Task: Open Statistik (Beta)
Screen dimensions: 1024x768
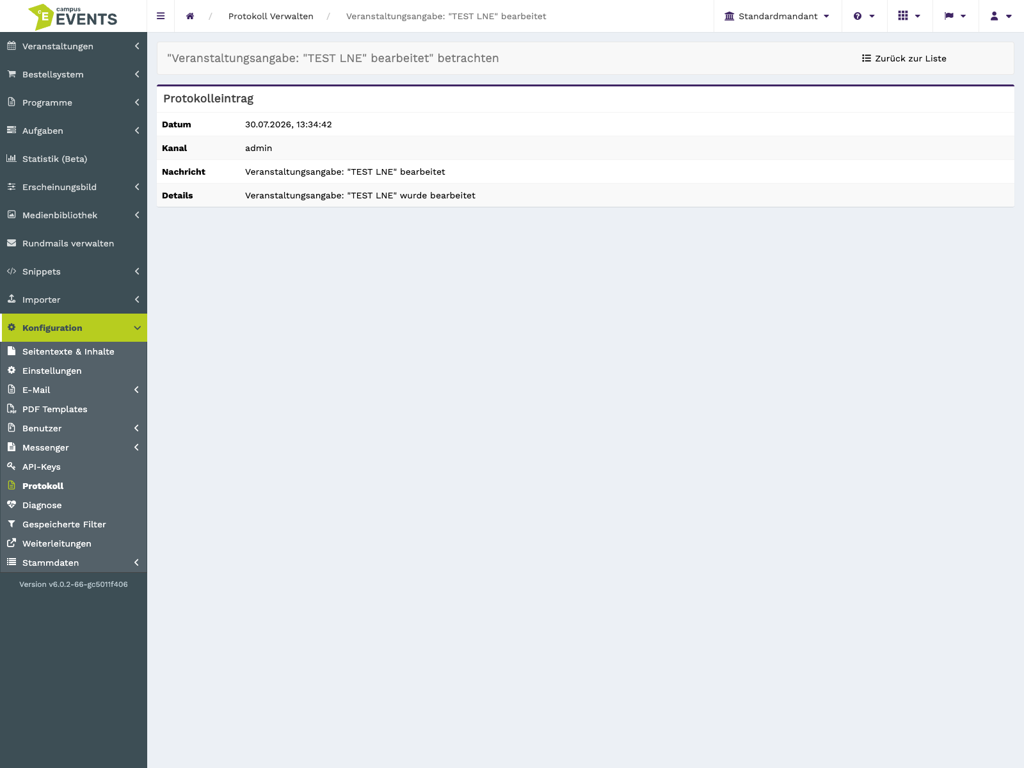Action: click(x=74, y=159)
